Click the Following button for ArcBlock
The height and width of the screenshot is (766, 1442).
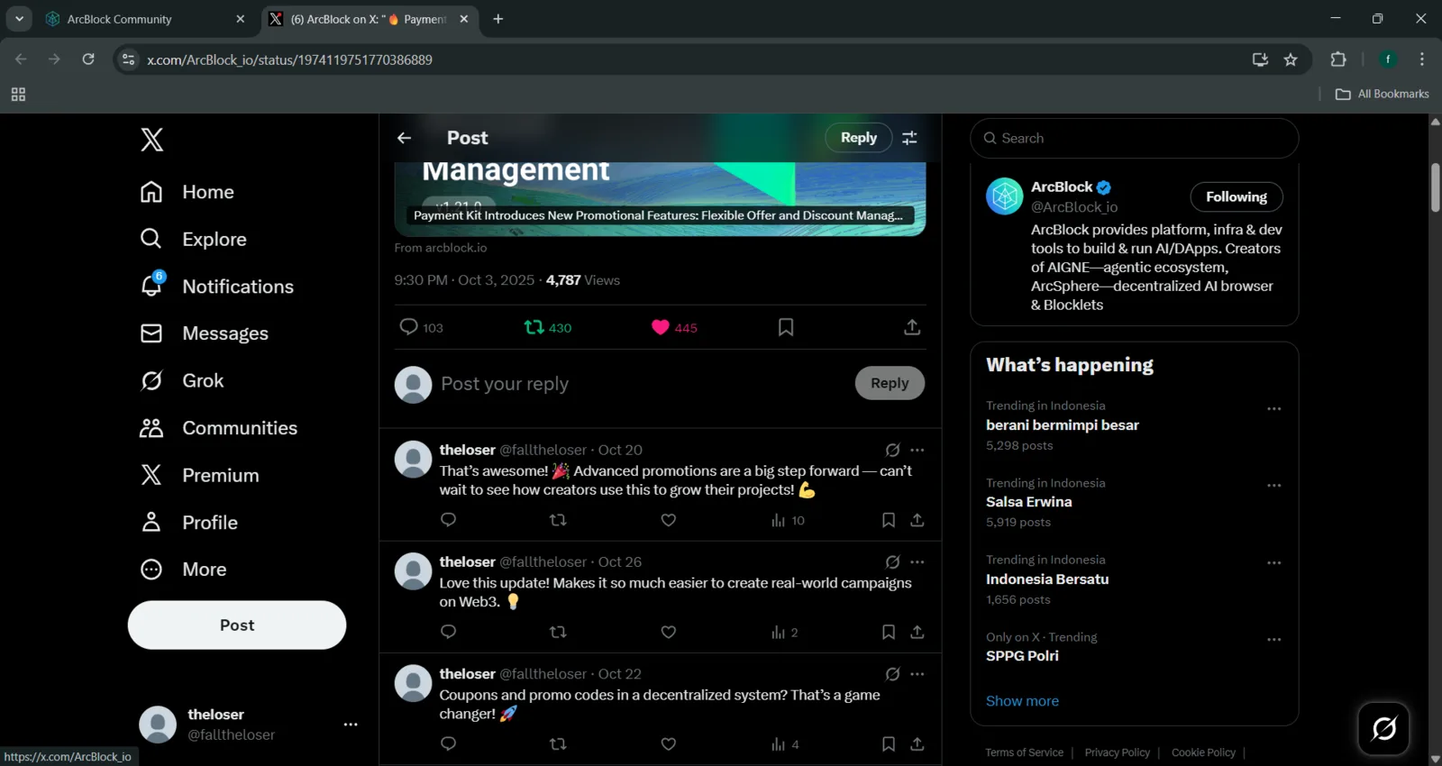(x=1237, y=196)
